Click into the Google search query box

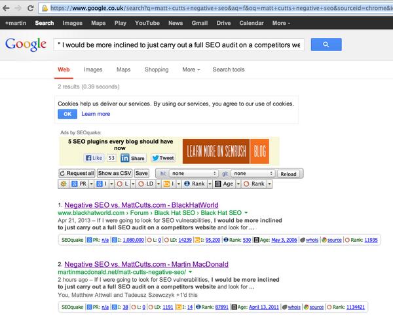pos(179,45)
